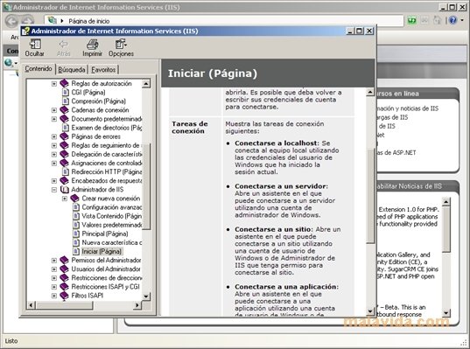Open Redirección HTTP (Página) topic
Viewport: 470px width, 349px height.
[x=107, y=172]
